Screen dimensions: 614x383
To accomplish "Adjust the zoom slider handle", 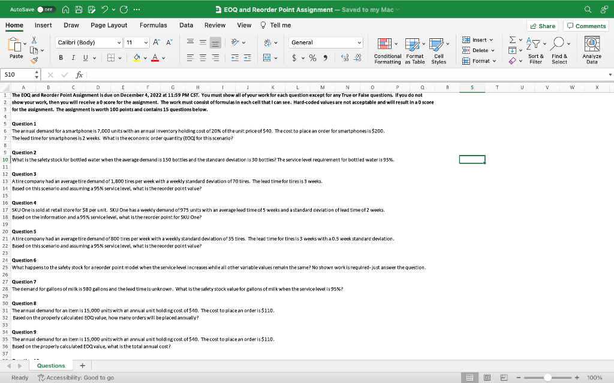I will [x=548, y=378].
